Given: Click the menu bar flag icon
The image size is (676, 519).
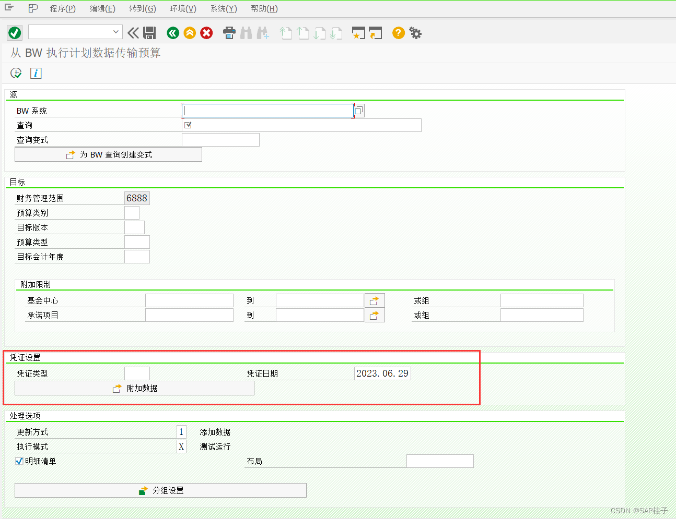Looking at the screenshot, I should pyautogui.click(x=33, y=8).
